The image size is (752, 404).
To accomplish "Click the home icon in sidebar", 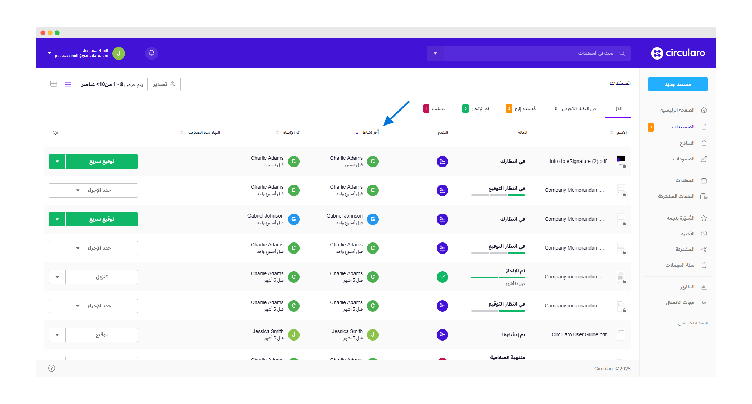I will point(704,110).
